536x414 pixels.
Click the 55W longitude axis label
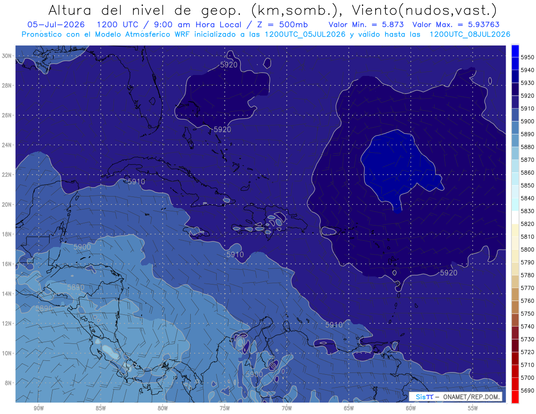click(473, 408)
